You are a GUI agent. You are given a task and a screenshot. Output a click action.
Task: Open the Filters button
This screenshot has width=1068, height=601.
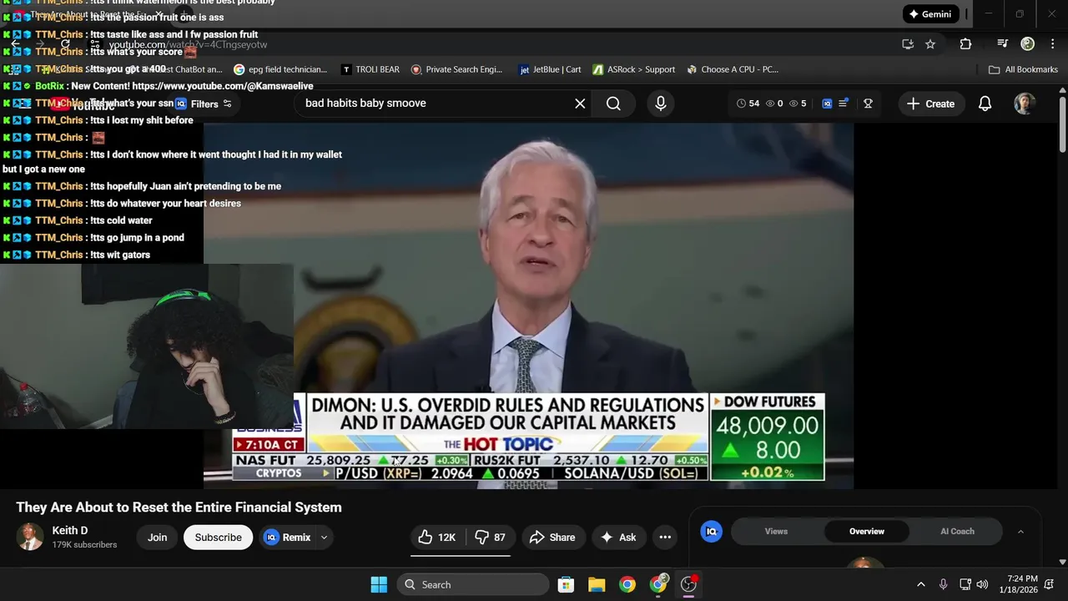(204, 104)
